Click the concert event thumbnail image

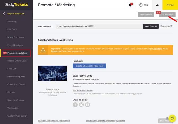[53, 73]
